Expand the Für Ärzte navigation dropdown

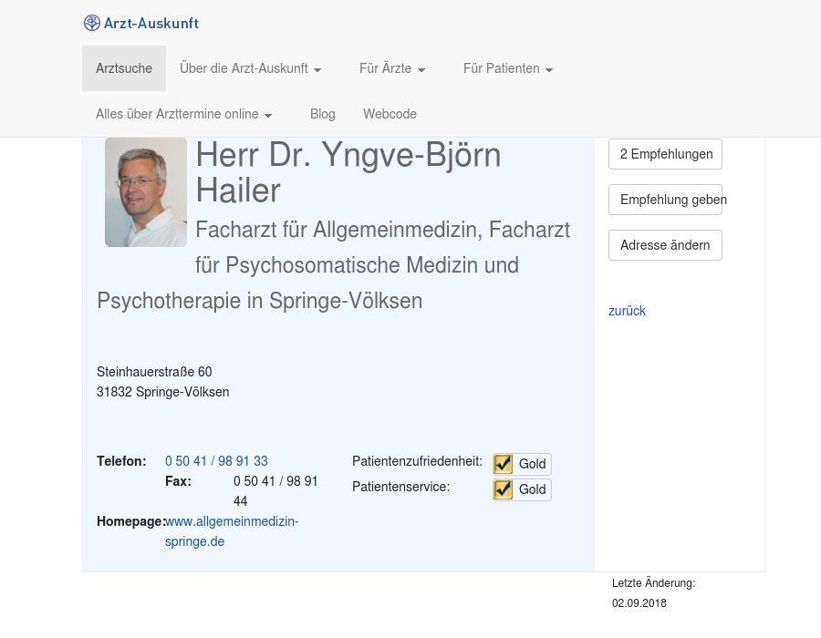(x=385, y=68)
